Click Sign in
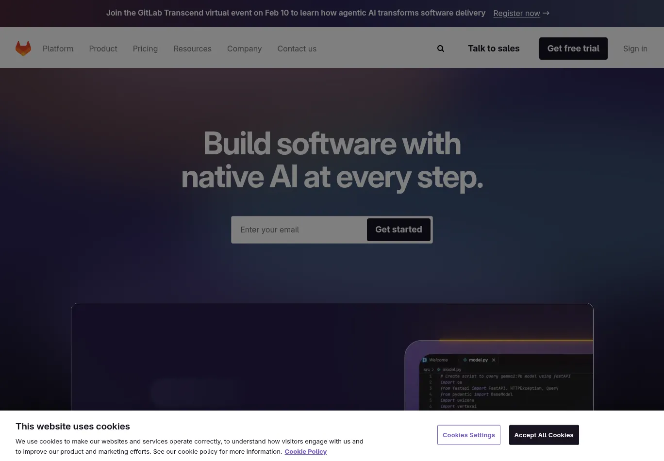 [x=635, y=48]
